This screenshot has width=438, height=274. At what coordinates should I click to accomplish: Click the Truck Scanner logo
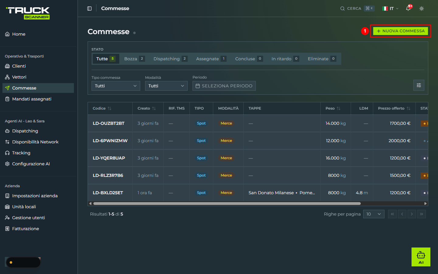tap(28, 13)
